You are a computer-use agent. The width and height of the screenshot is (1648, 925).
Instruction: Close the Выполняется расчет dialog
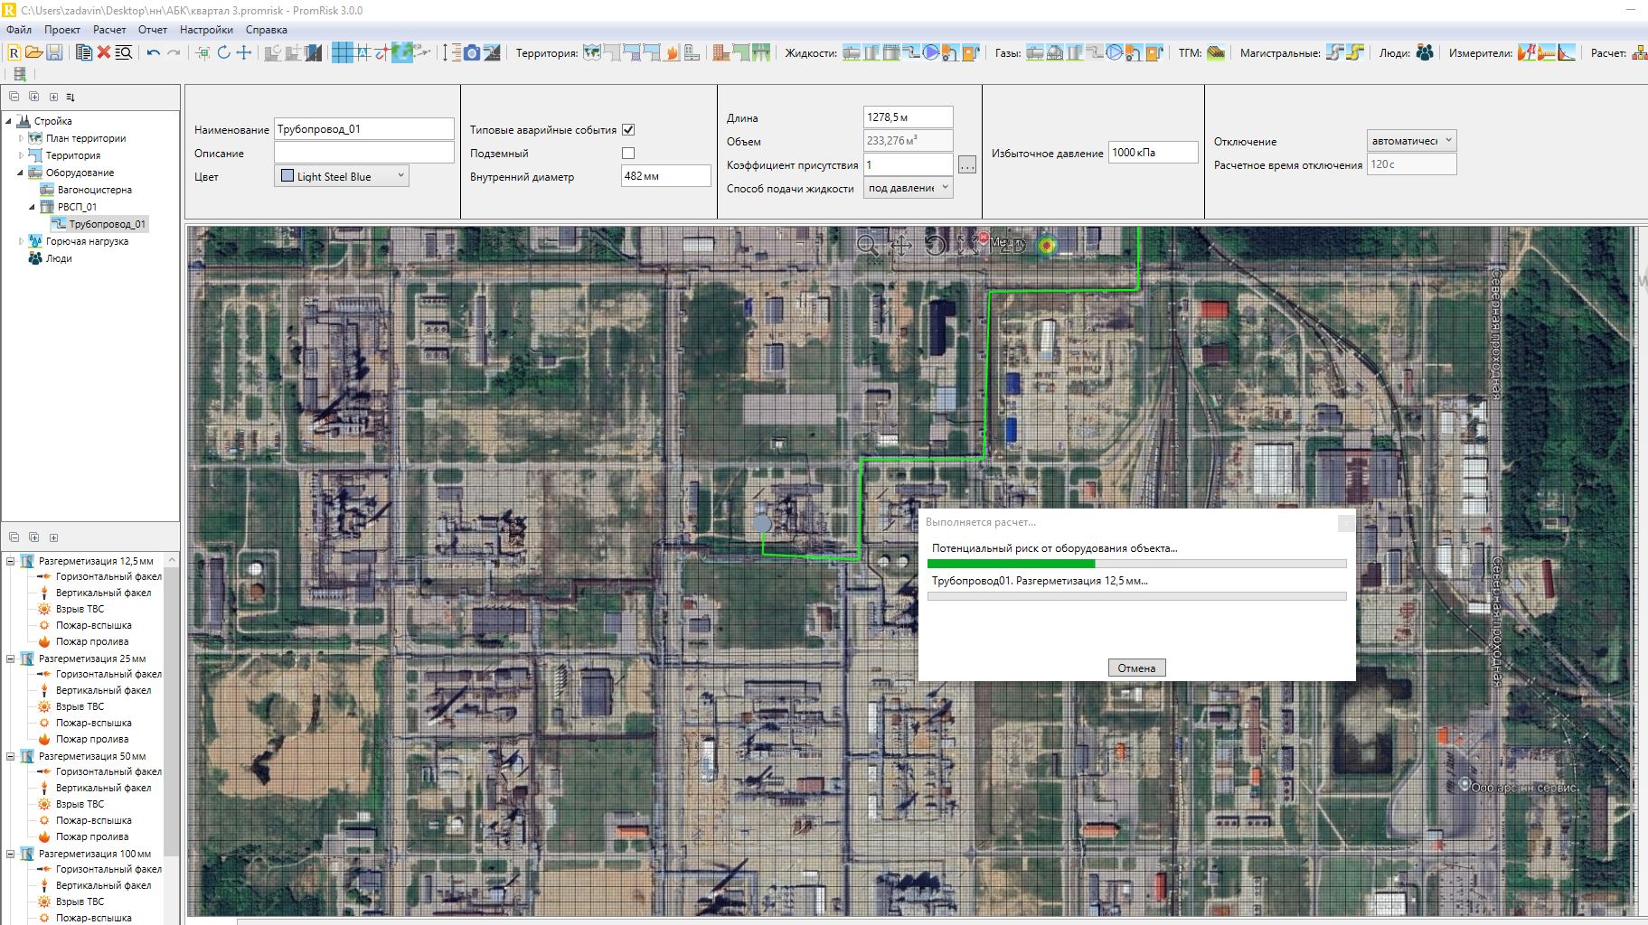tap(1345, 522)
